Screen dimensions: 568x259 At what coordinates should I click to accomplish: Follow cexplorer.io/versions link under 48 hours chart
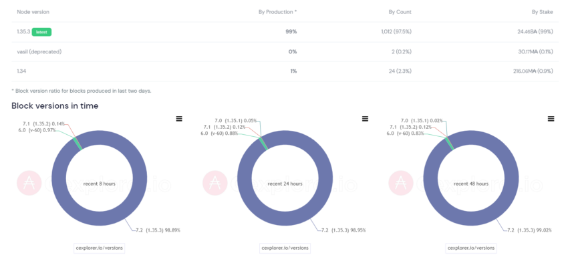click(x=471, y=248)
